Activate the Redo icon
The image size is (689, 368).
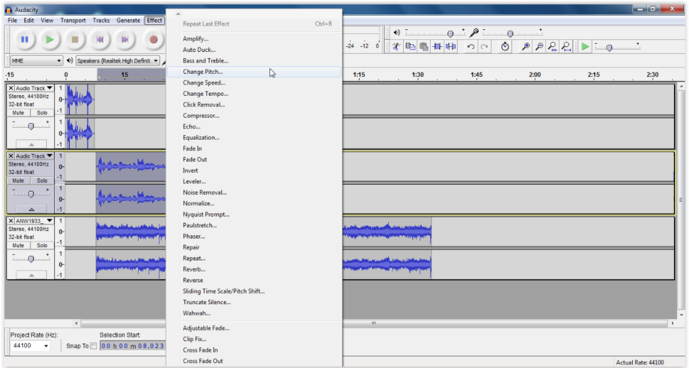point(483,46)
